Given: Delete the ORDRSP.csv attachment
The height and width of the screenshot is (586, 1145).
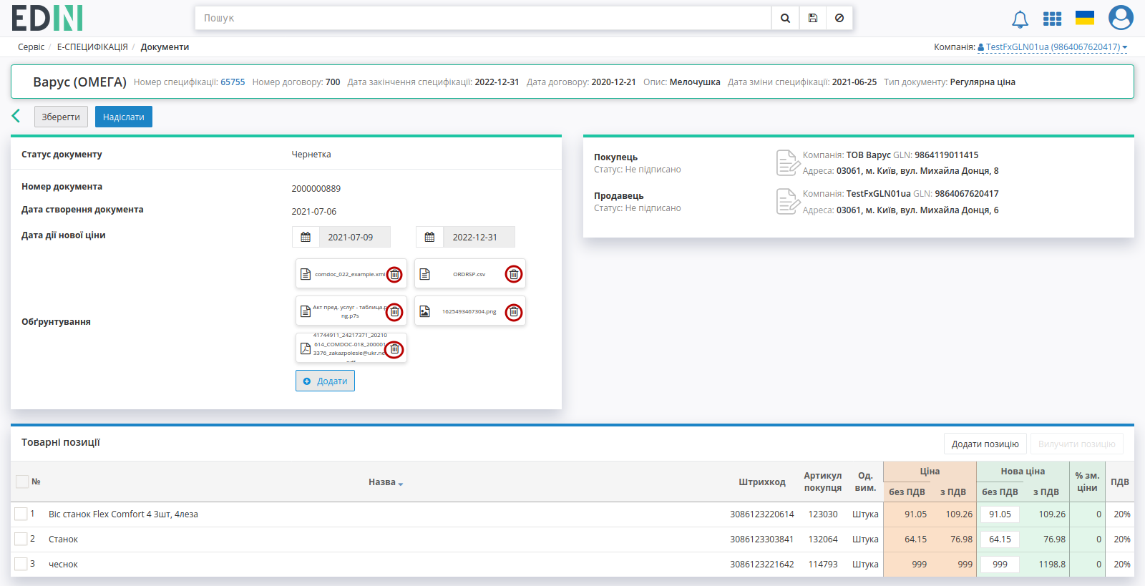Looking at the screenshot, I should coord(514,274).
